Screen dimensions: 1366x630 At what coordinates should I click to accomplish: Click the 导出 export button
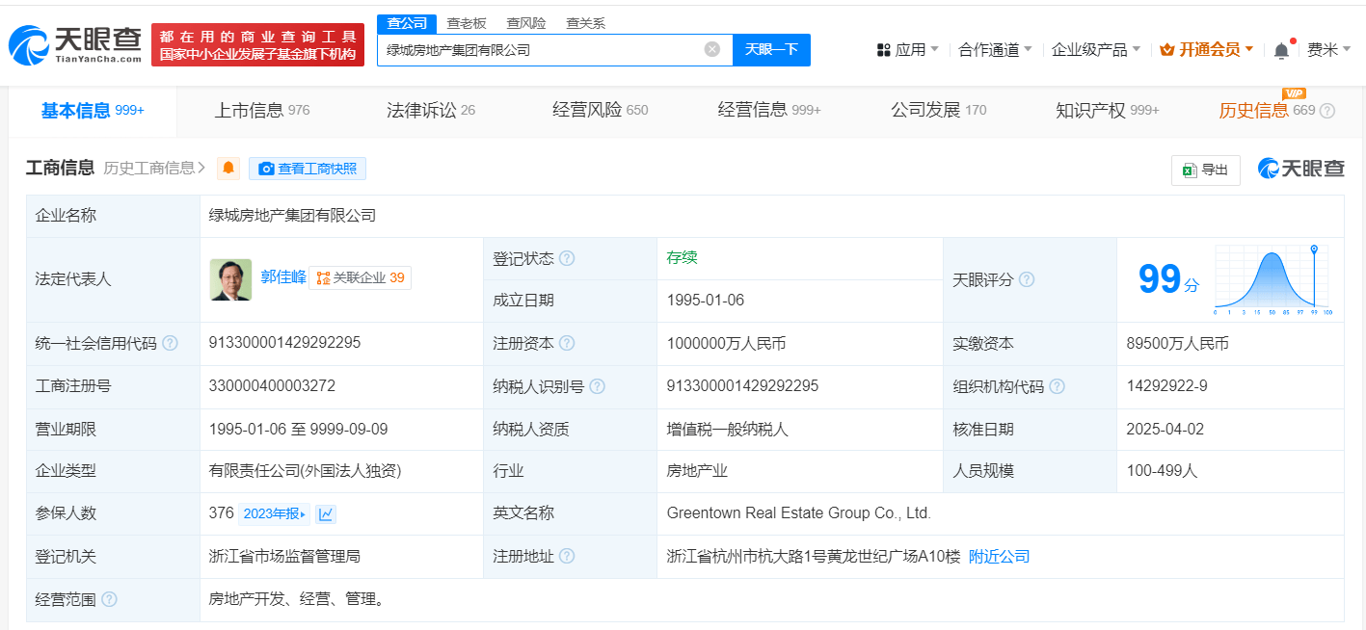click(1205, 170)
